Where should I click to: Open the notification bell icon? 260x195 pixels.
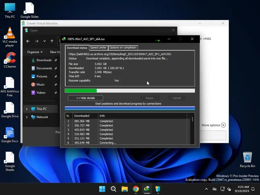click(x=253, y=189)
